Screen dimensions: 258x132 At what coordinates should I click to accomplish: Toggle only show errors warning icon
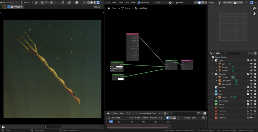click(x=174, y=118)
